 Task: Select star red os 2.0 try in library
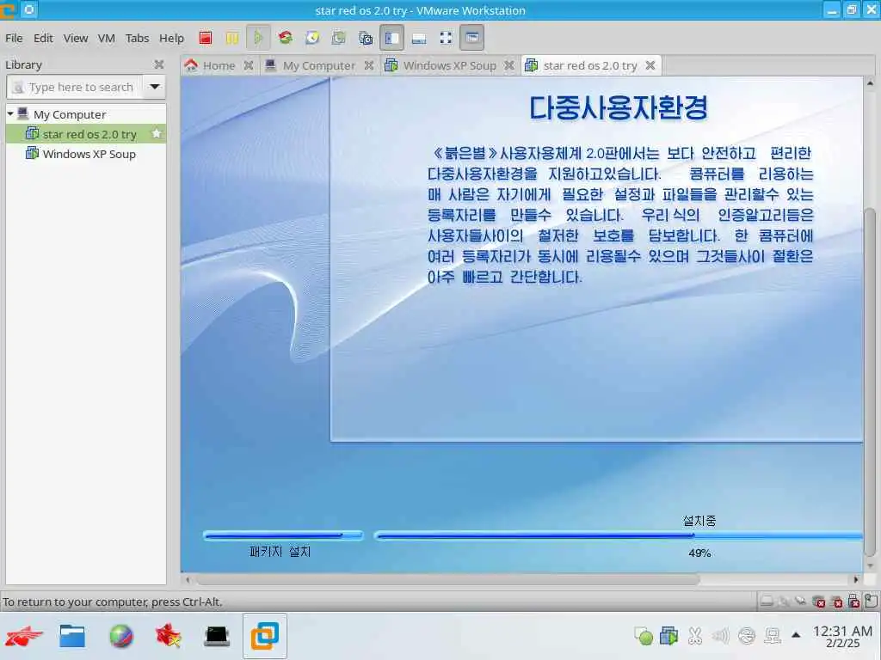click(x=86, y=134)
